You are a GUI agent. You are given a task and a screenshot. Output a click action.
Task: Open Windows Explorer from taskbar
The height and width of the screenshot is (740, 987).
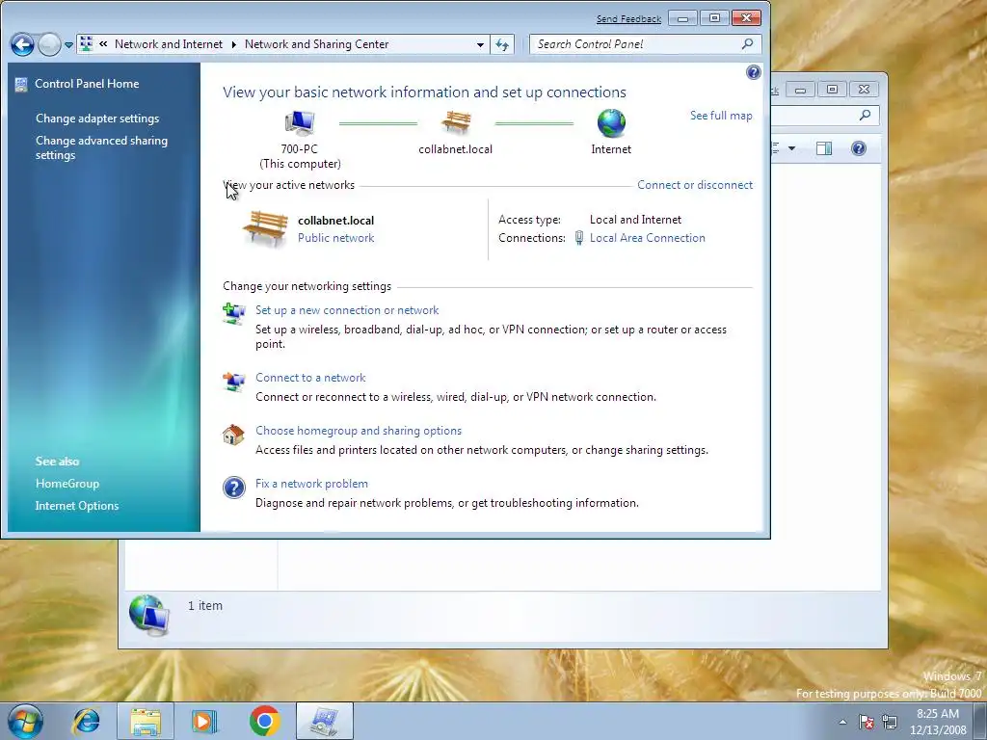pos(146,721)
